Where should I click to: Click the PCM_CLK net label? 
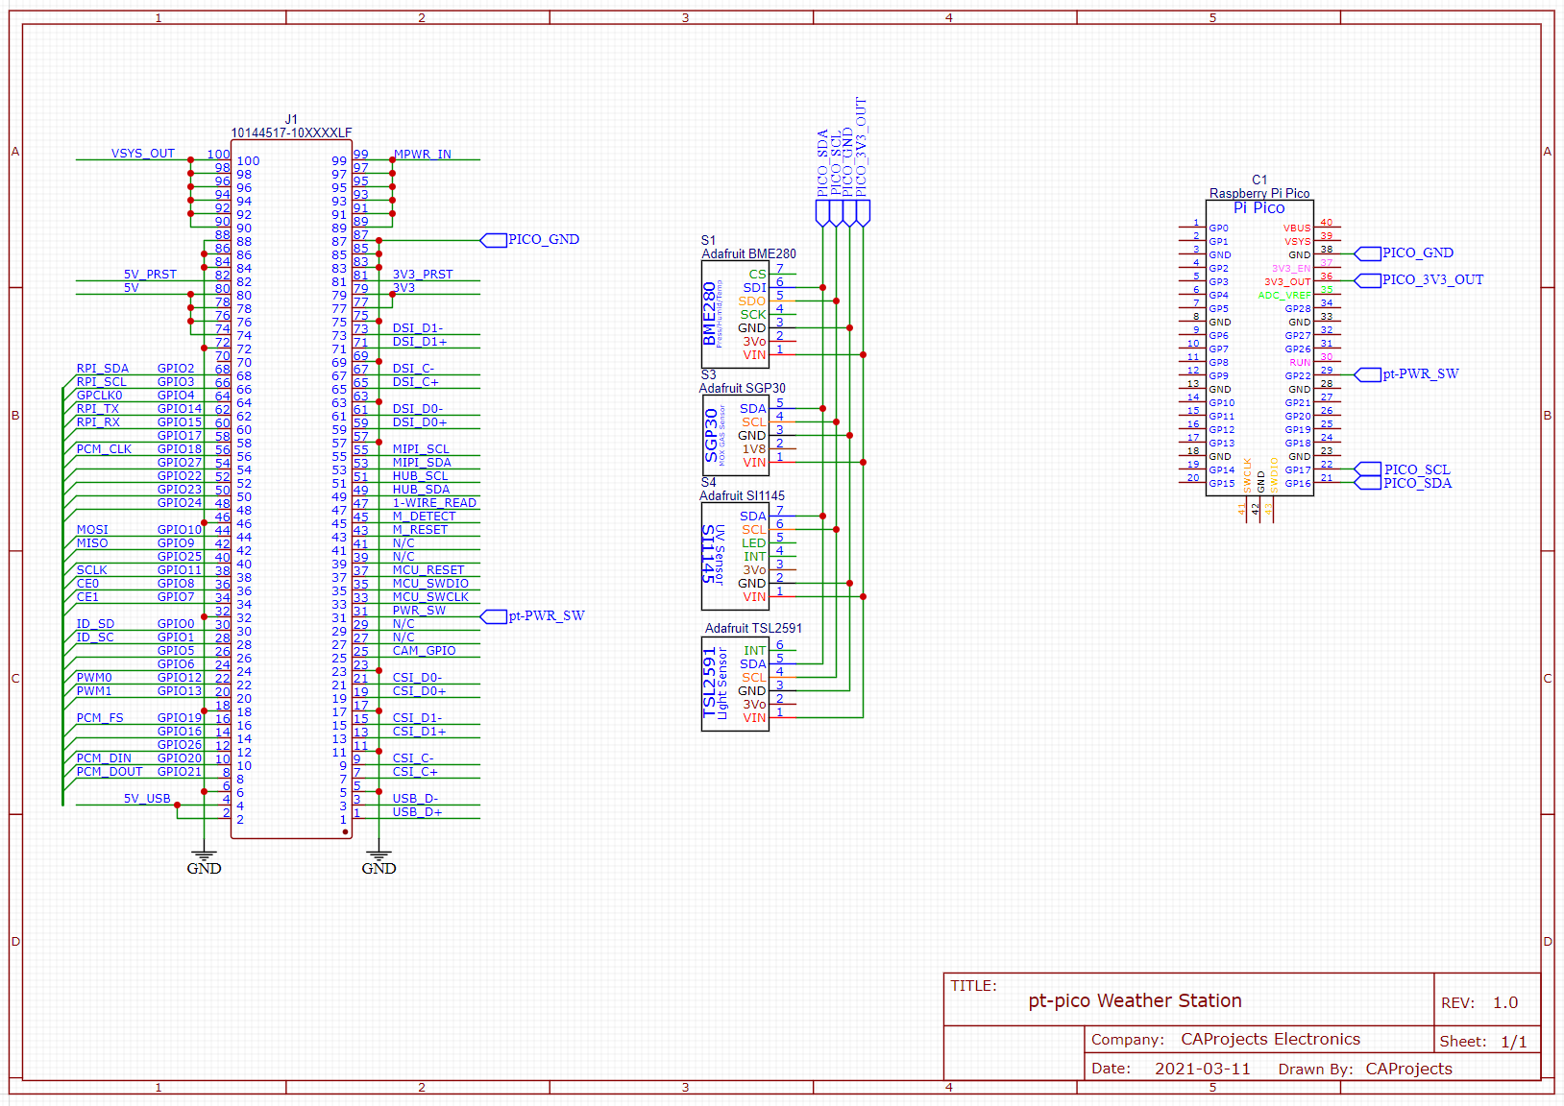(x=104, y=449)
